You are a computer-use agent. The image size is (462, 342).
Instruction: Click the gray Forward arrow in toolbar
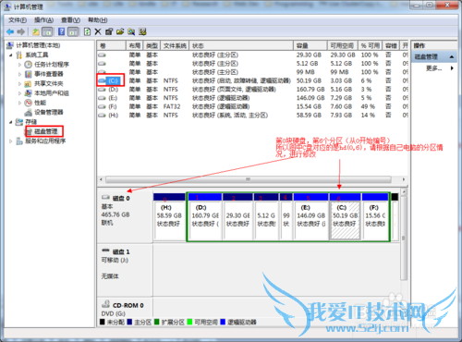pos(21,31)
